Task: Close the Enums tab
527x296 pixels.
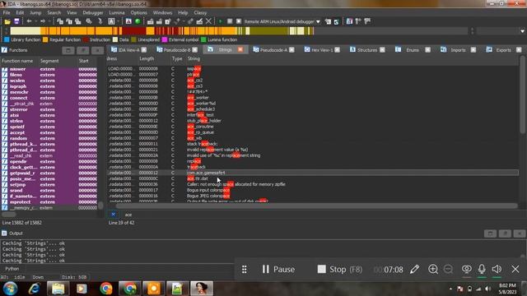Action: [427, 49]
